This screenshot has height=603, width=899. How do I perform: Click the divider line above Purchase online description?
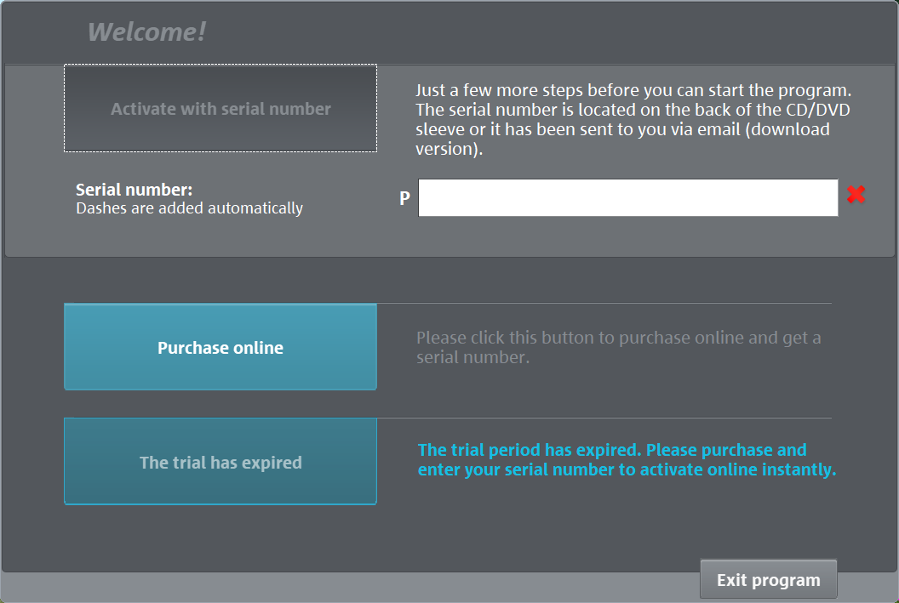coord(604,303)
